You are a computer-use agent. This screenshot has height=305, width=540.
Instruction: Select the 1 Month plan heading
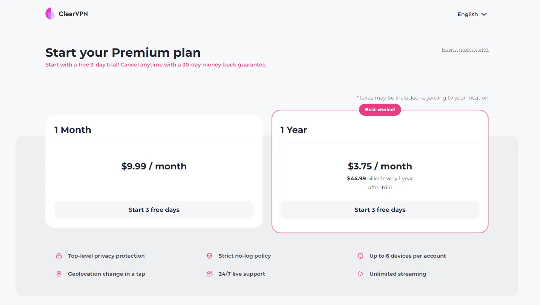pyautogui.click(x=73, y=130)
